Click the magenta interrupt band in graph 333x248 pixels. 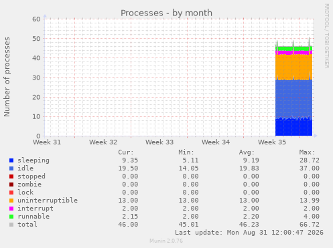(x=293, y=53)
